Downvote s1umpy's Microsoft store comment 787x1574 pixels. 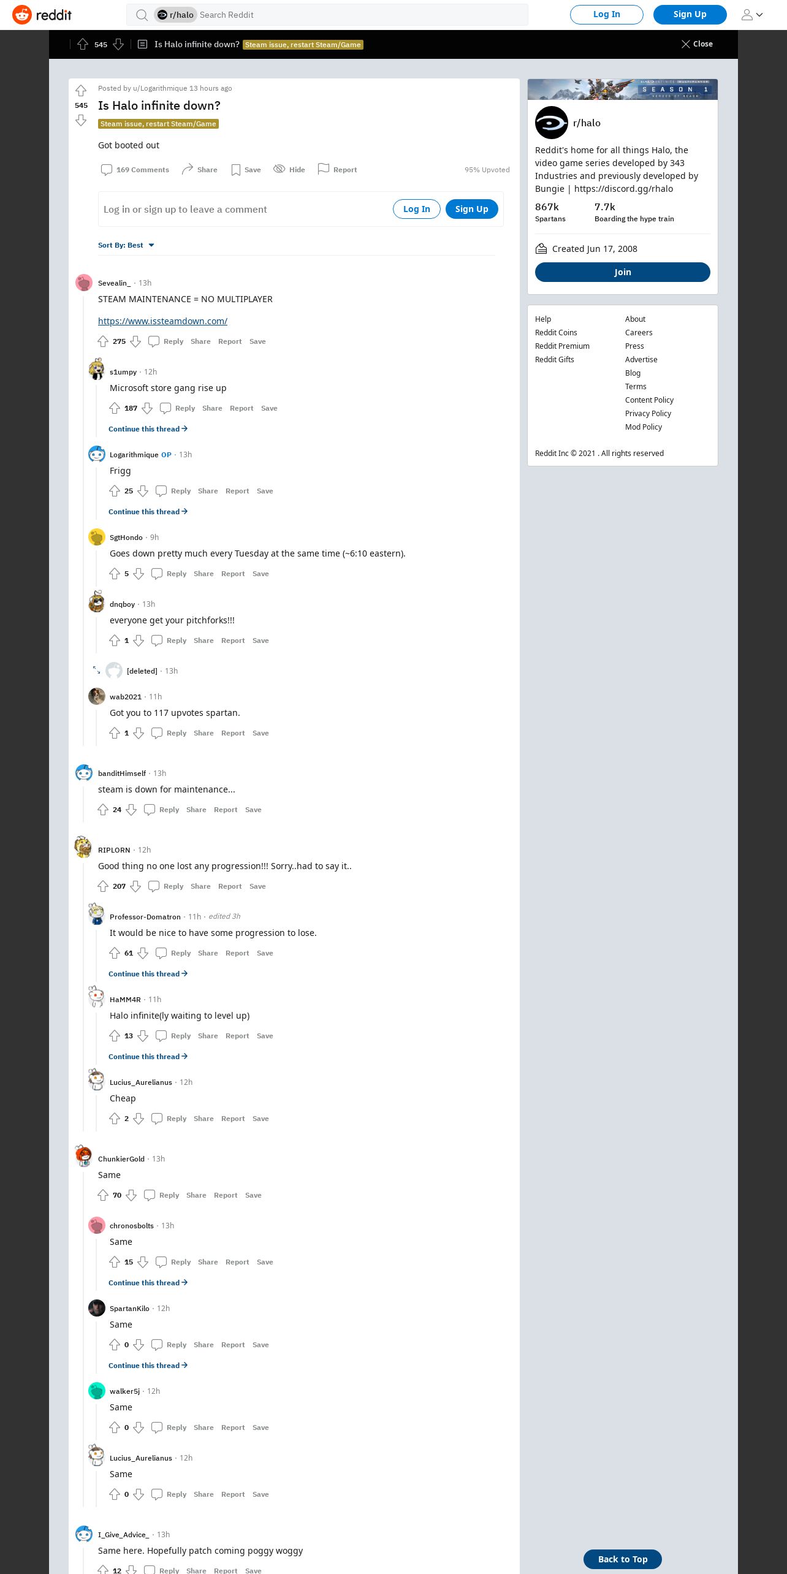coord(147,408)
